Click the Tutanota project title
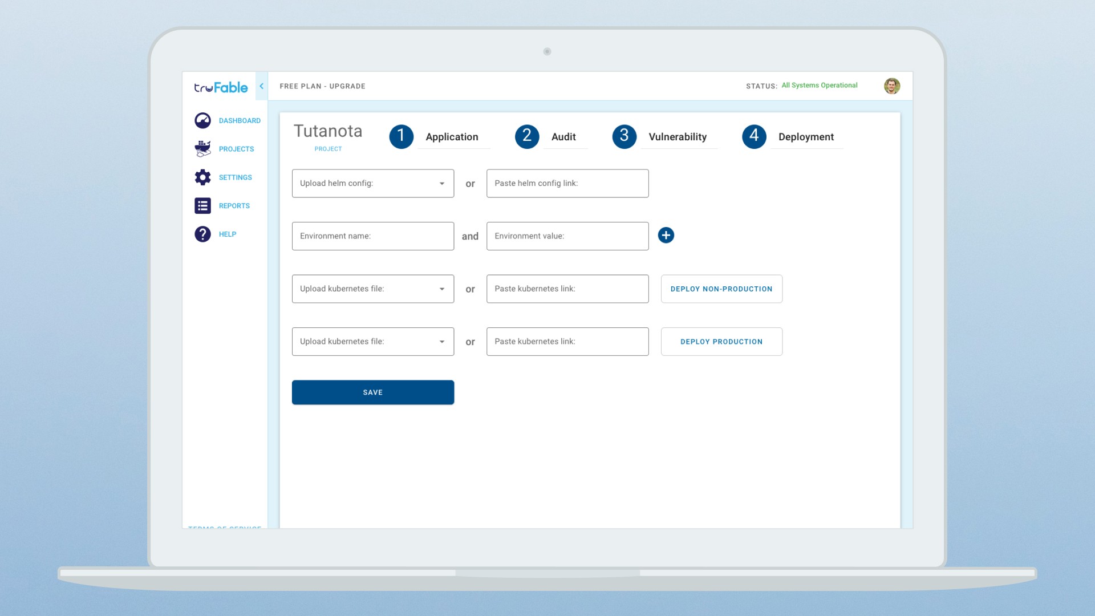The height and width of the screenshot is (616, 1095). (x=328, y=131)
